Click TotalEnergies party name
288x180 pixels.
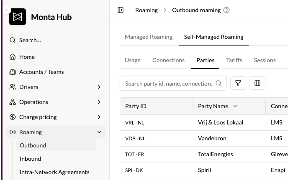pyautogui.click(x=216, y=155)
